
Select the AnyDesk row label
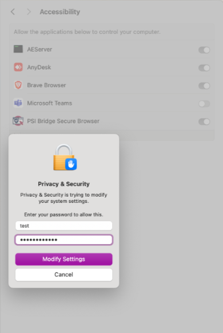click(x=39, y=67)
